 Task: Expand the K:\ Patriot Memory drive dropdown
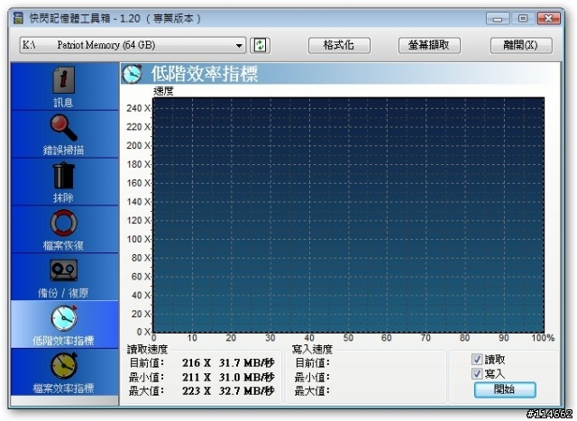[x=239, y=46]
